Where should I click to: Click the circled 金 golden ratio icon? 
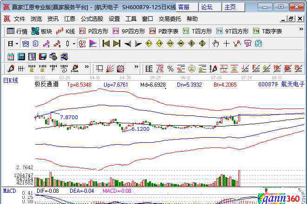191,69
